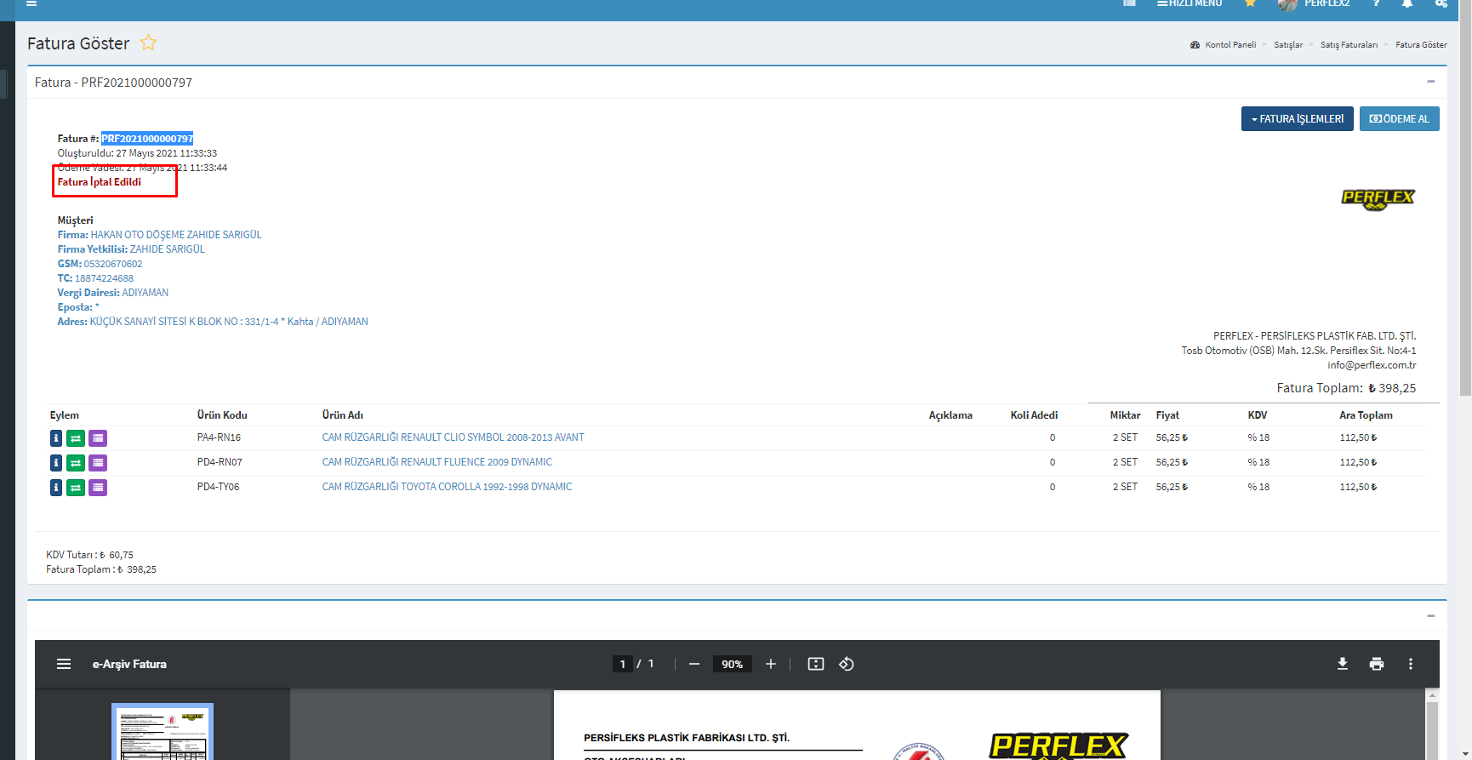Download the e-Arşiv Fatura PDF

[1342, 664]
